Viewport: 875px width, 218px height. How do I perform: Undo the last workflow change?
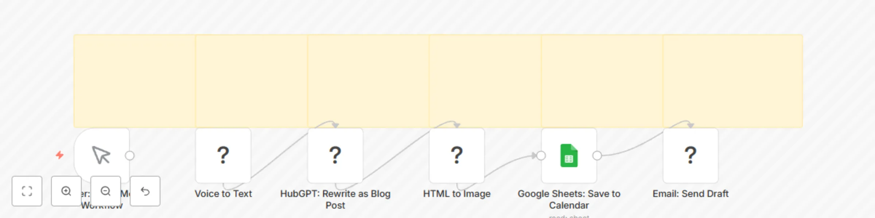pos(145,191)
